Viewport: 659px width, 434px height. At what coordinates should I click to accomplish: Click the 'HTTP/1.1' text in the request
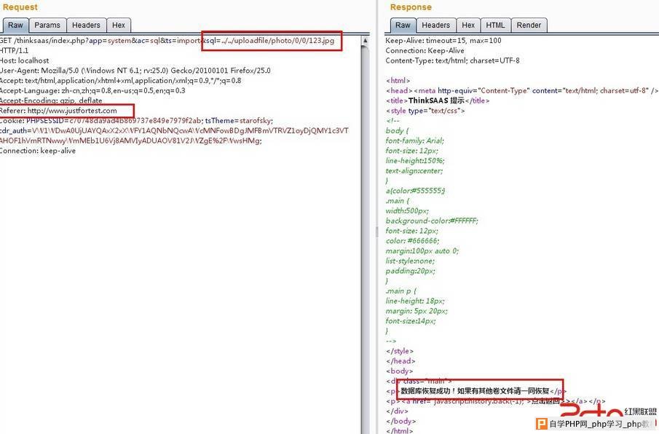15,50
